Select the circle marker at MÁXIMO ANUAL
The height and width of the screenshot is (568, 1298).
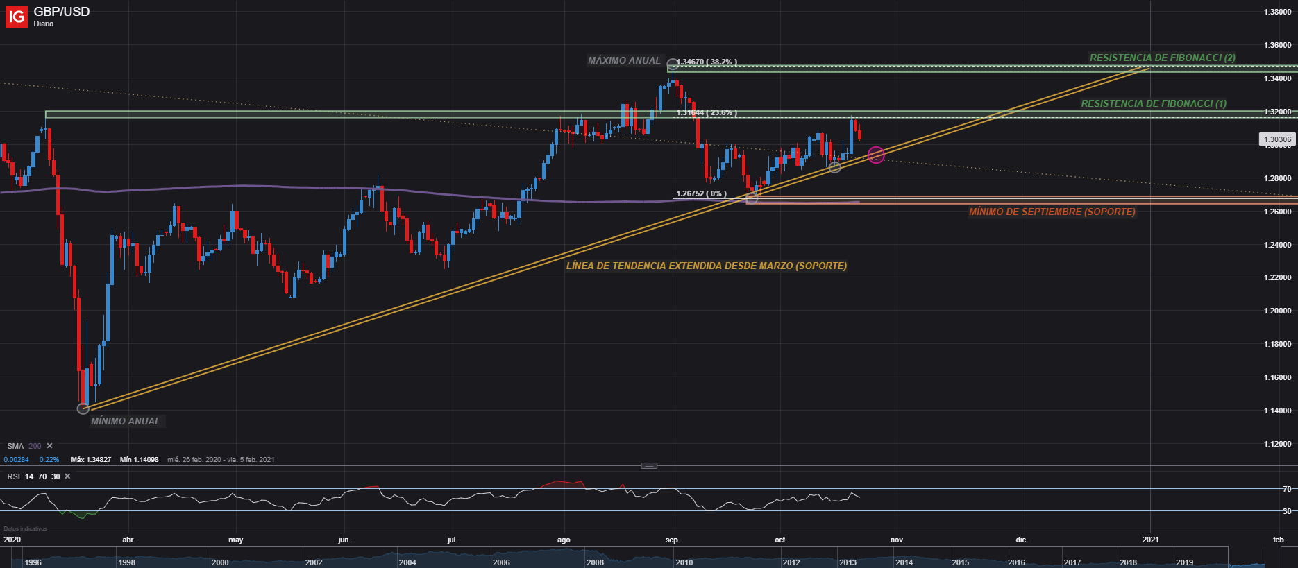click(x=673, y=64)
